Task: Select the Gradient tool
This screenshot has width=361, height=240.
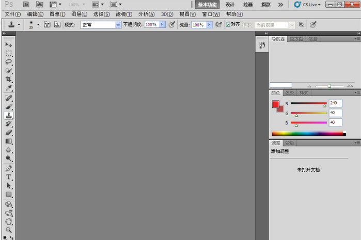Action: (8, 141)
